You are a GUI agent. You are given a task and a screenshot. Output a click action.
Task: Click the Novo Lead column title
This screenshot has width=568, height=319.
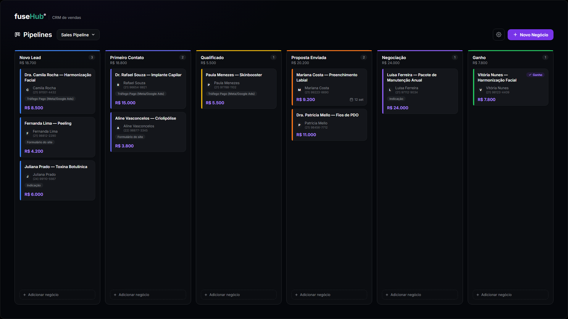pos(30,58)
